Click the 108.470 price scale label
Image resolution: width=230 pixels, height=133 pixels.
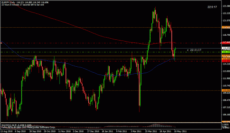[226, 100]
